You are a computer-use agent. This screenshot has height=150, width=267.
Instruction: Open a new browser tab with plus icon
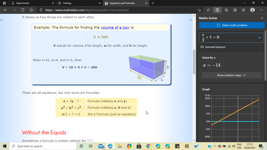coord(153,3)
